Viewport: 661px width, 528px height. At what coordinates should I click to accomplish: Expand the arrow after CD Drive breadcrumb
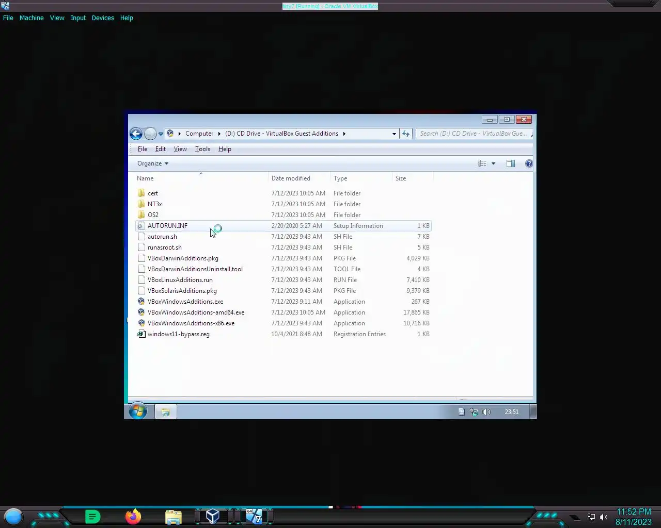click(x=344, y=134)
